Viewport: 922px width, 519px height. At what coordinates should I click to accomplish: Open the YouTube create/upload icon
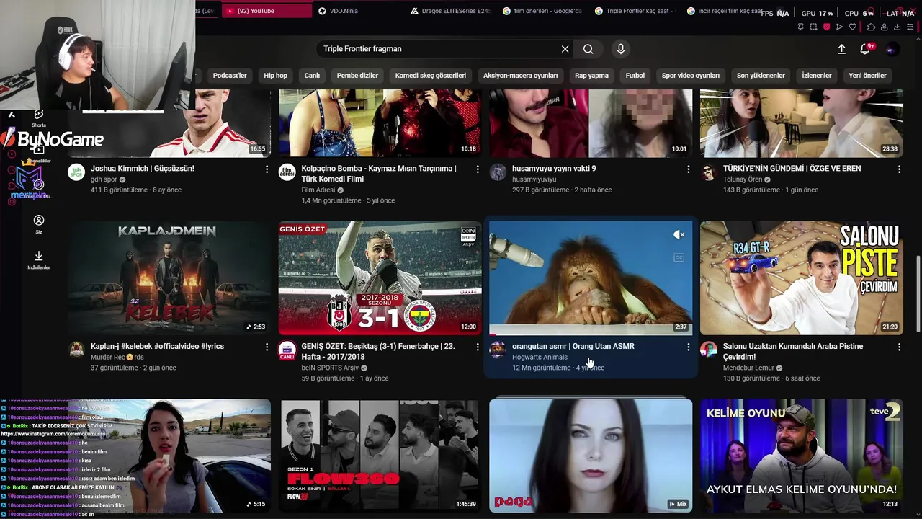(x=841, y=49)
